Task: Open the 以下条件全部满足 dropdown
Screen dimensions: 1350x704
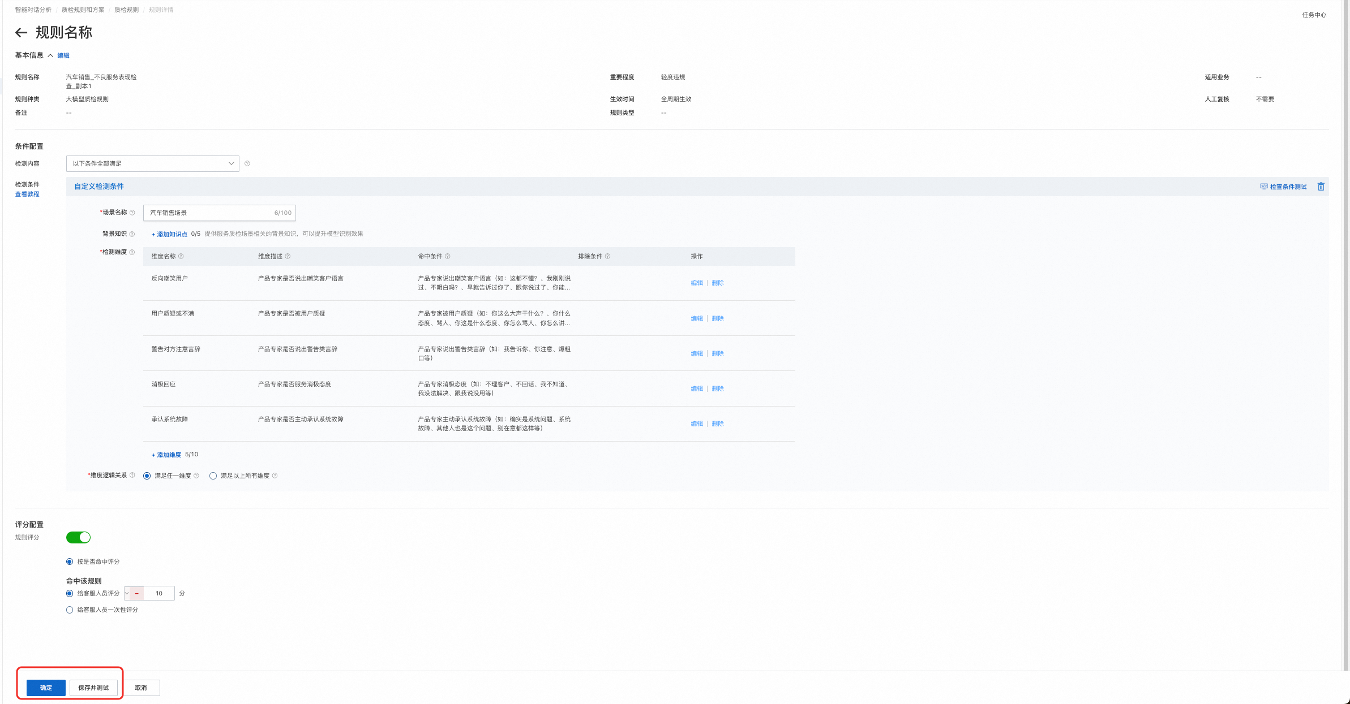Action: pyautogui.click(x=152, y=163)
